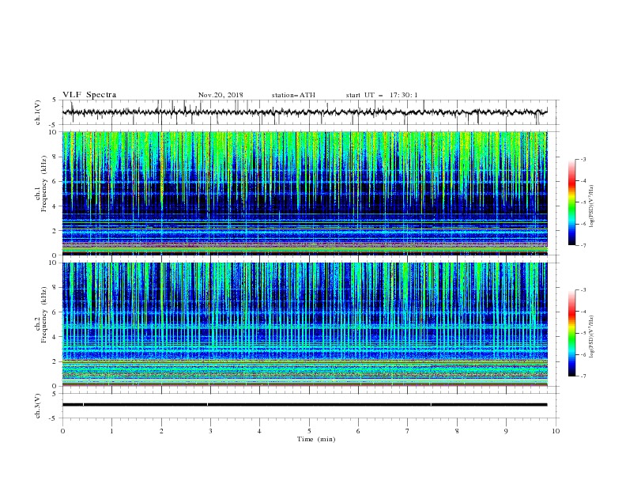This screenshot has height=484, width=626.
Task: Click the ch.1 PSD color bar
Action: pos(572,202)
